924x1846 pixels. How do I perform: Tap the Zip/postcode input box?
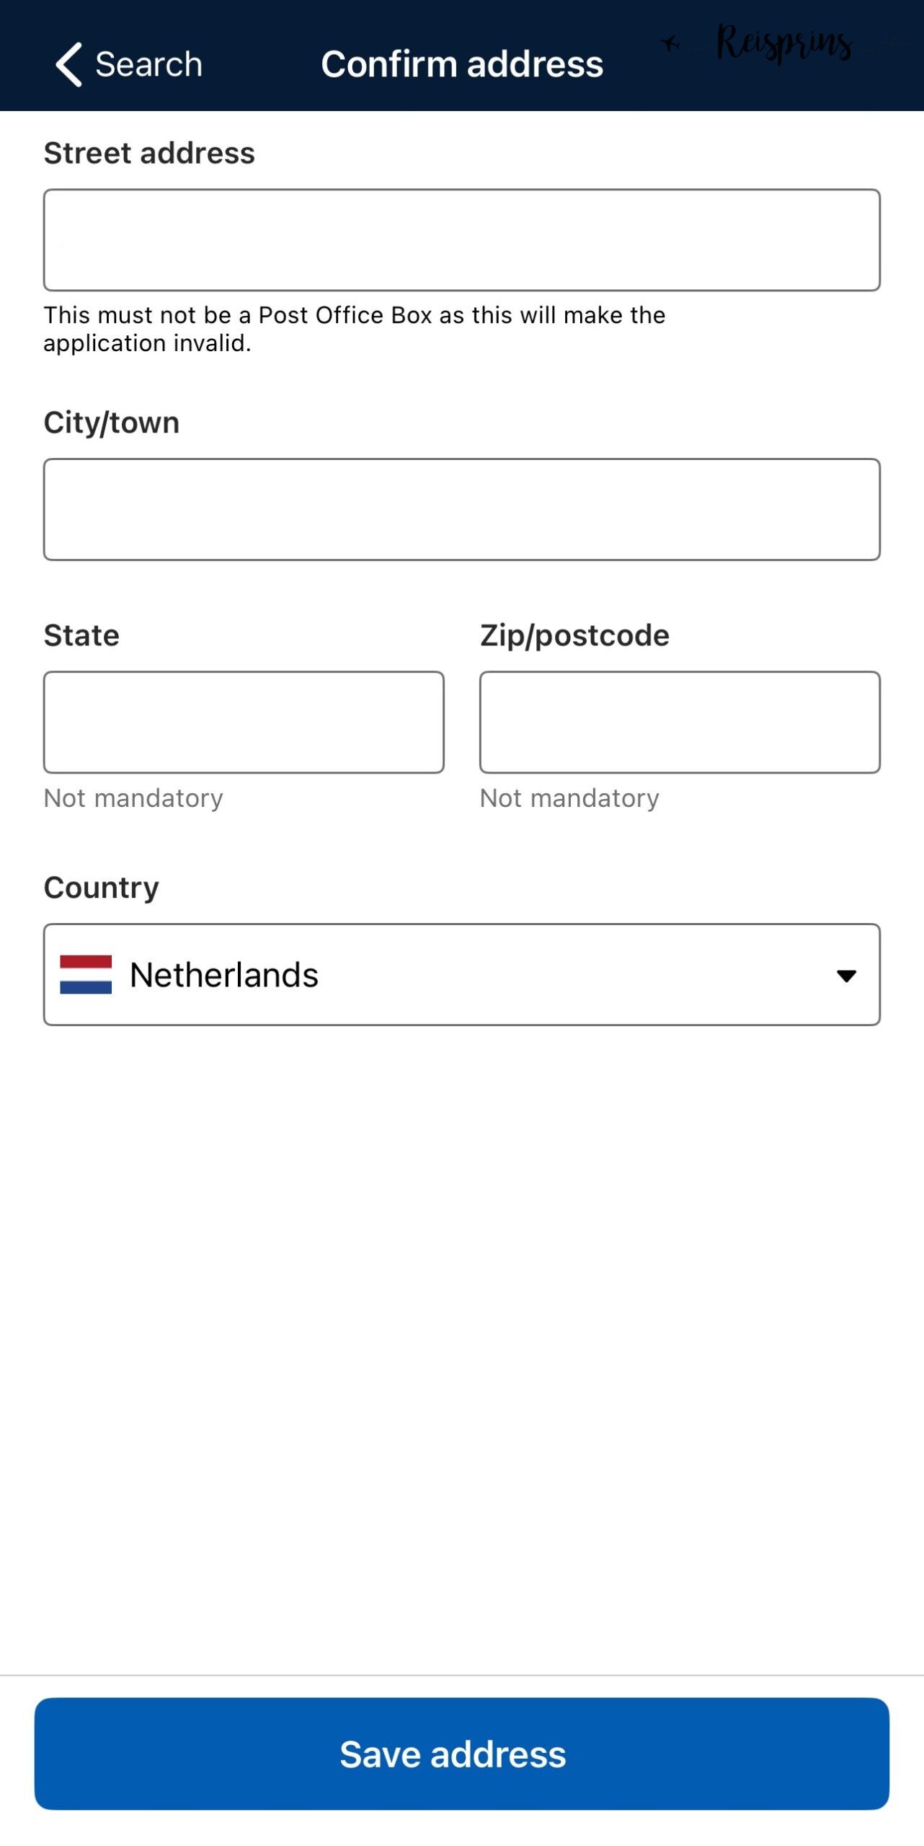680,722
